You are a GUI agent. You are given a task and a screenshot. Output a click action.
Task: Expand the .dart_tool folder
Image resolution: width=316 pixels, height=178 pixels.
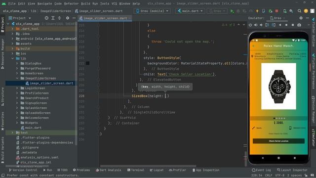[13, 29]
